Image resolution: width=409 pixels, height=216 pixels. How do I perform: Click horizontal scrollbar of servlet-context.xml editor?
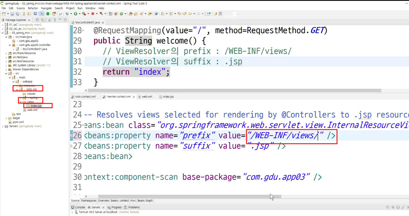click(x=190, y=196)
